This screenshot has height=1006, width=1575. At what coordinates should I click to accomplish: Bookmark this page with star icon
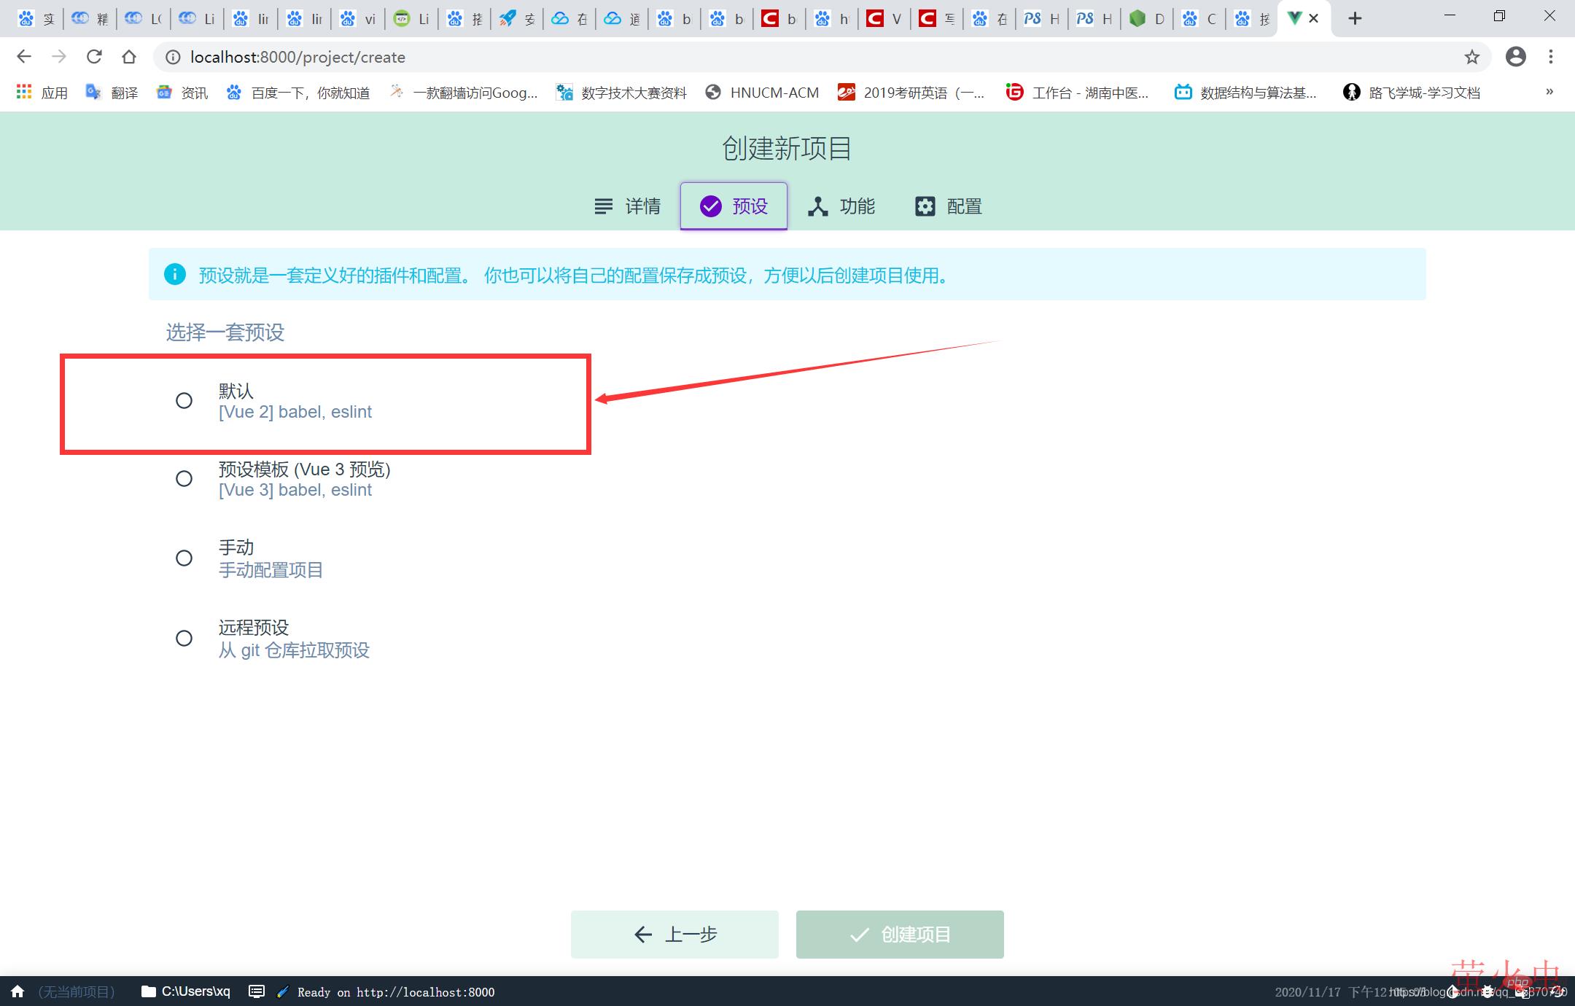click(x=1472, y=57)
